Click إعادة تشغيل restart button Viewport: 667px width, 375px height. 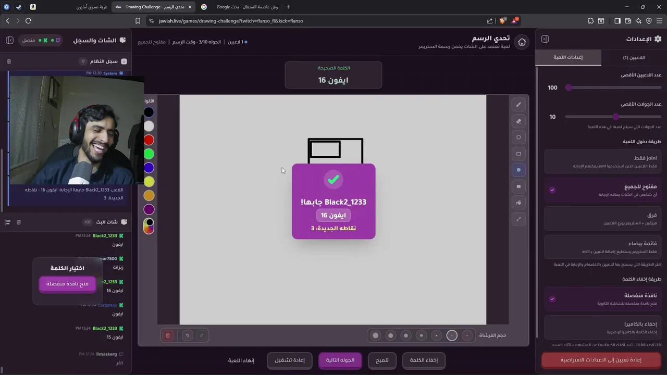(x=289, y=360)
